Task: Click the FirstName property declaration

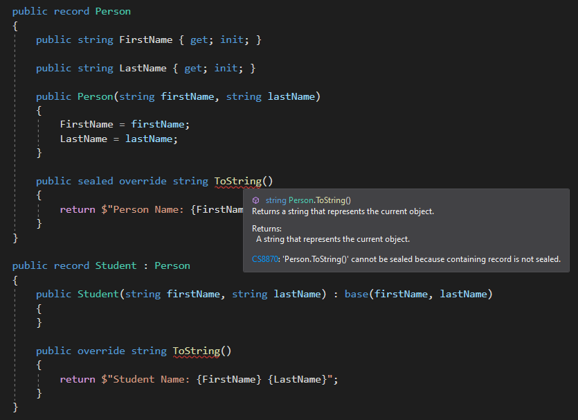Action: 145,40
